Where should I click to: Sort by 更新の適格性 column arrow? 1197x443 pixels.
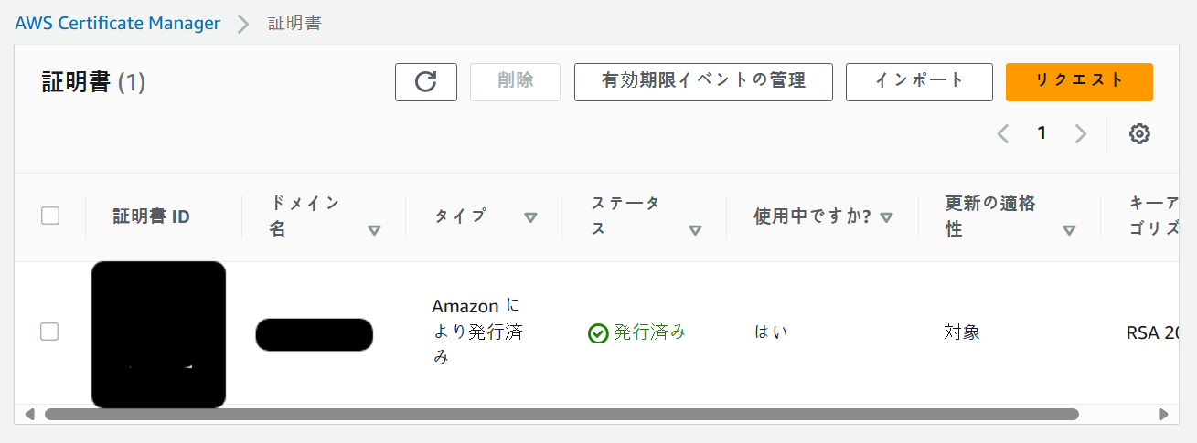pos(1069,230)
